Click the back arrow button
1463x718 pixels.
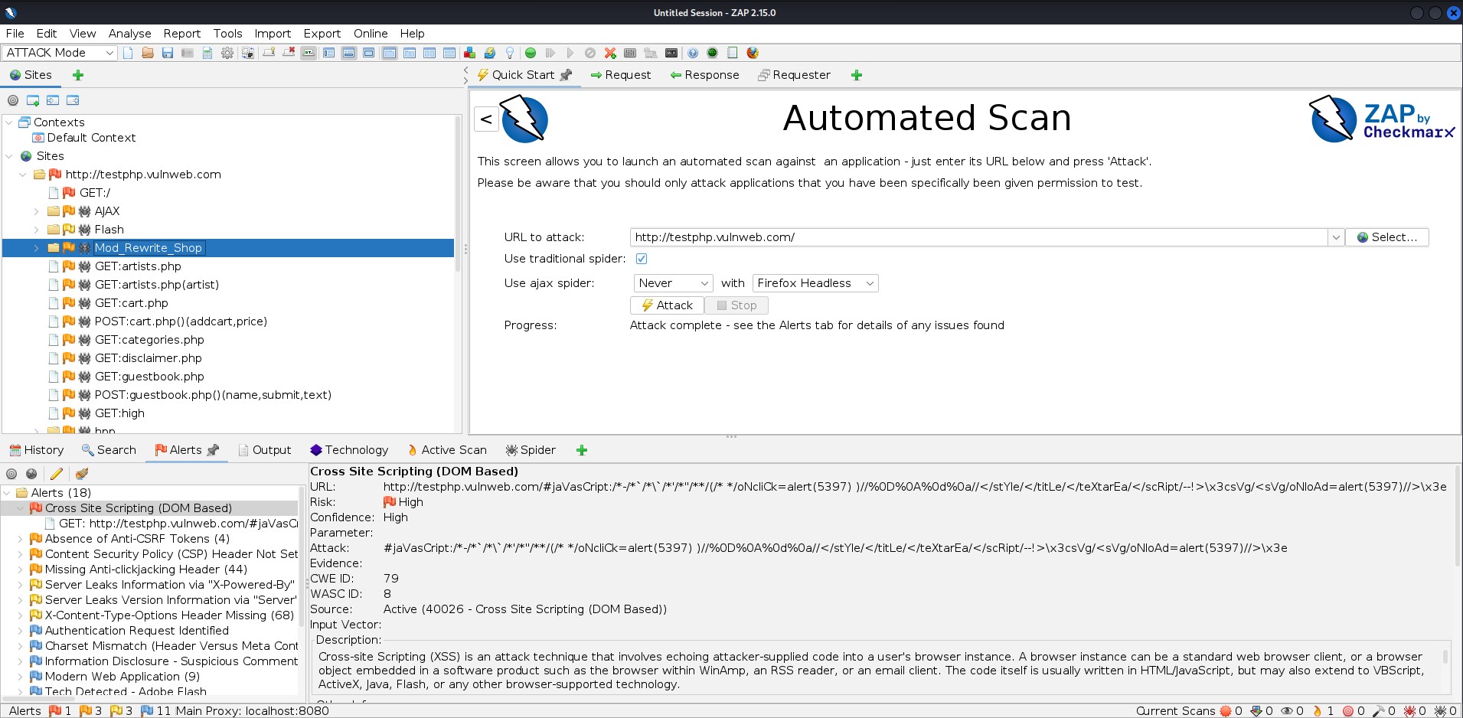486,119
